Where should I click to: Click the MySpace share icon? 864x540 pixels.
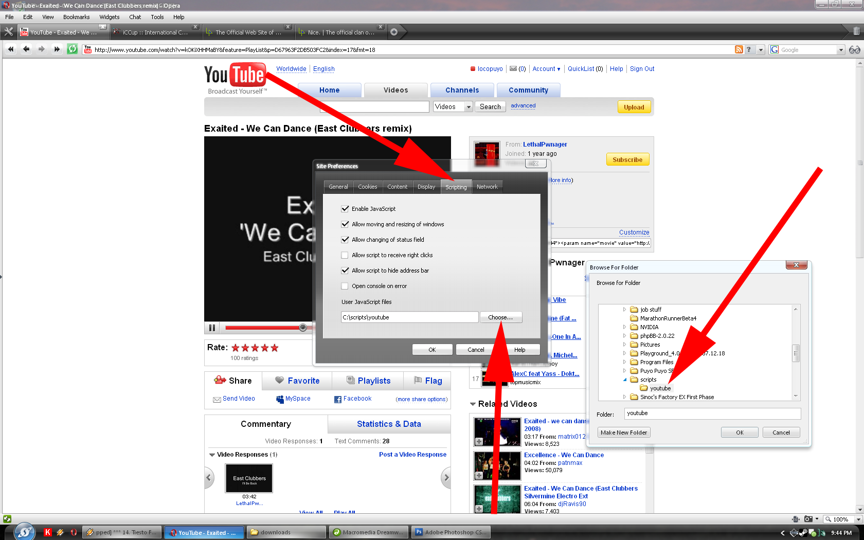[x=280, y=399]
